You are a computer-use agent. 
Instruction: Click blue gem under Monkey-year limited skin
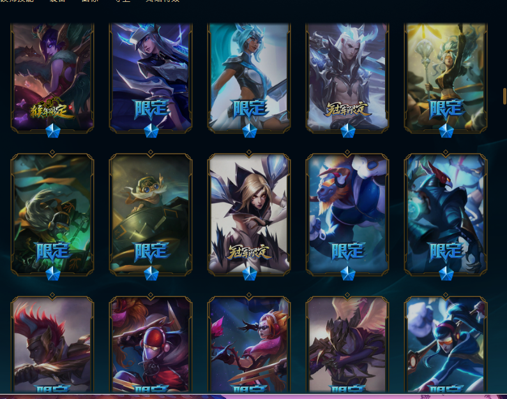[x=53, y=131]
